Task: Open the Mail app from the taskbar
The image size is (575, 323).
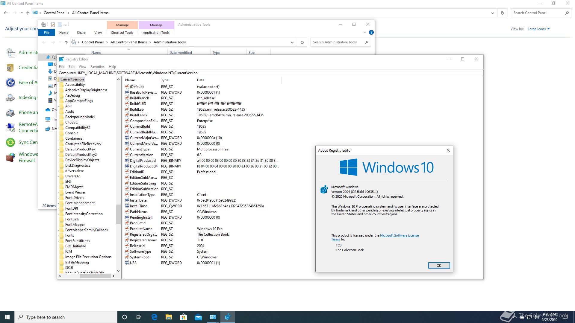Action: (x=198, y=317)
